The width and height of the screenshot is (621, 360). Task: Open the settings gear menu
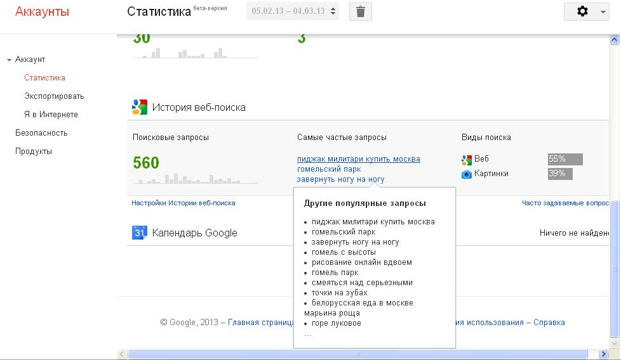click(x=586, y=11)
